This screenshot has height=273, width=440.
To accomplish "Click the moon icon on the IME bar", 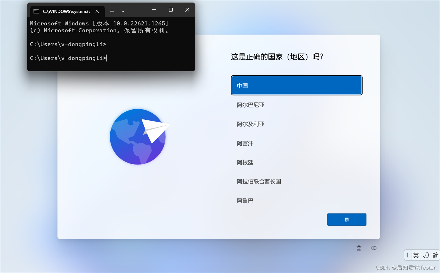I will (426, 255).
